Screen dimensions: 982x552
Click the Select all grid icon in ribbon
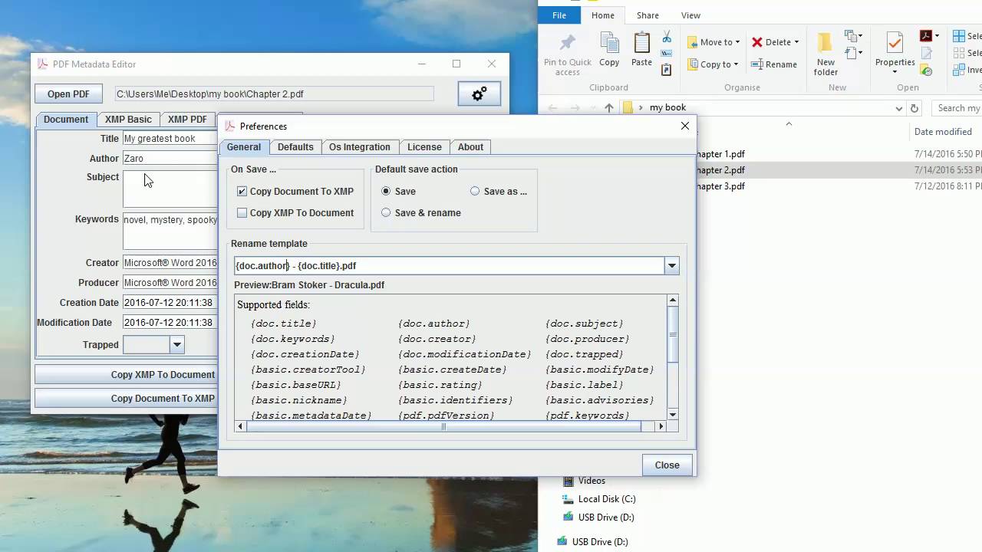(959, 36)
